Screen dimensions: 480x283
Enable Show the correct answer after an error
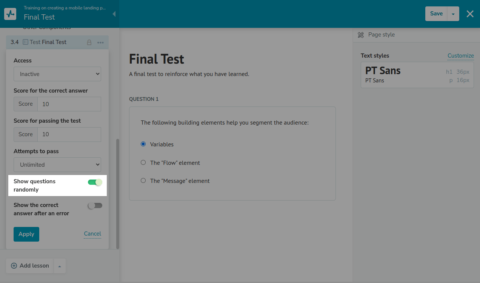[95, 205]
